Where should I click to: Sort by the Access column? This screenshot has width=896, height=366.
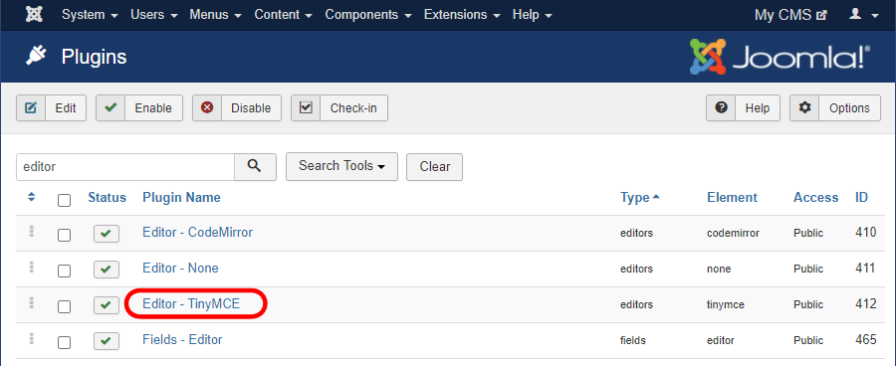(816, 198)
